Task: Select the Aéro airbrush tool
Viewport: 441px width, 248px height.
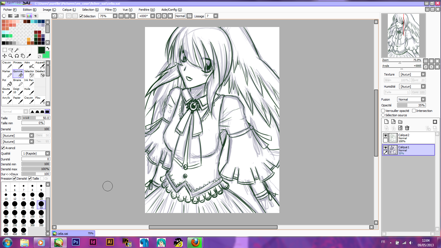Action: click(29, 65)
